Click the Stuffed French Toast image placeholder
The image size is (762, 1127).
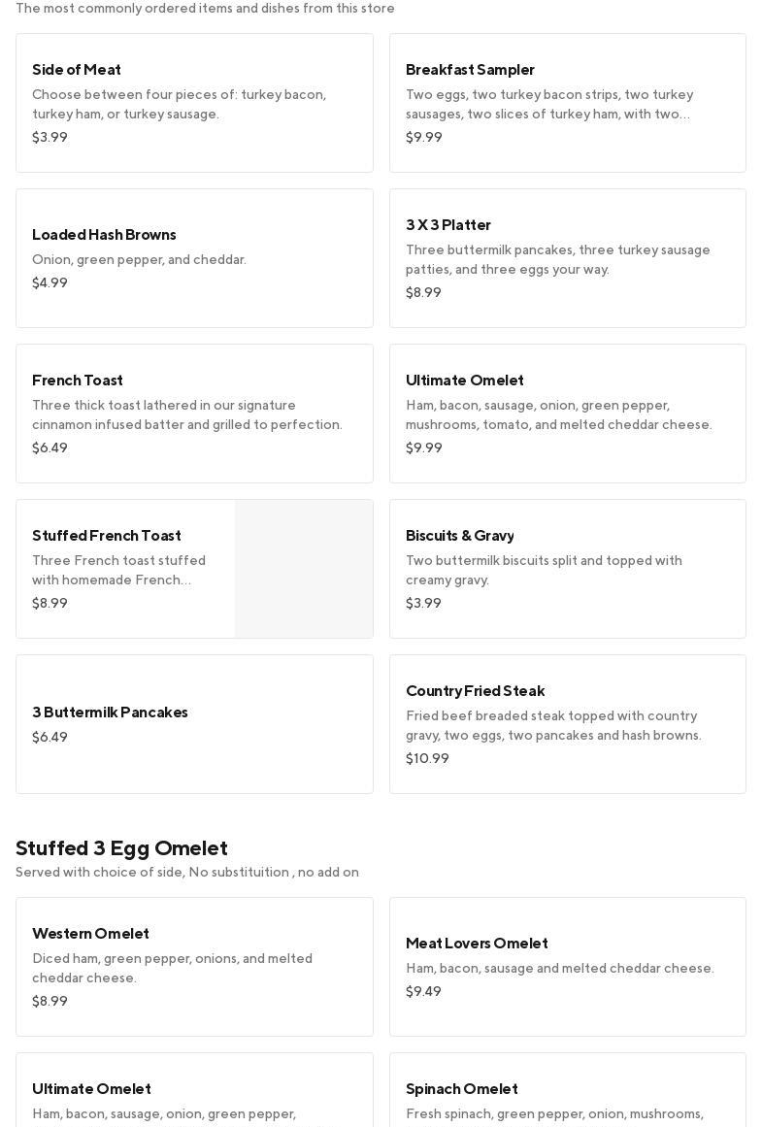pyautogui.click(x=304, y=569)
